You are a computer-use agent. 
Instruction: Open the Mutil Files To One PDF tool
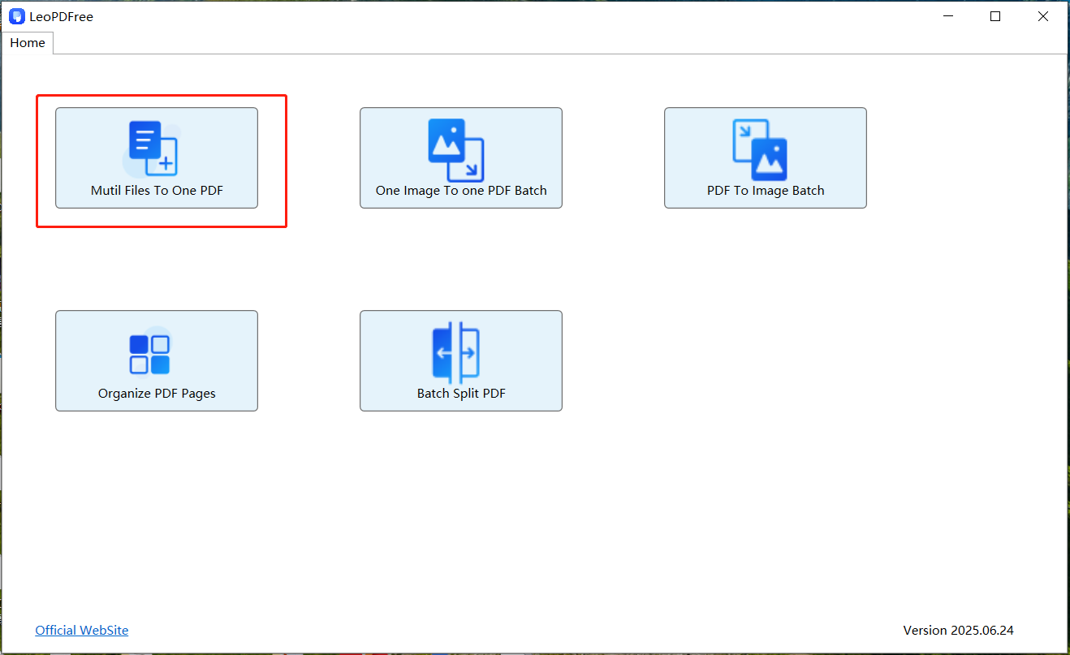click(157, 157)
